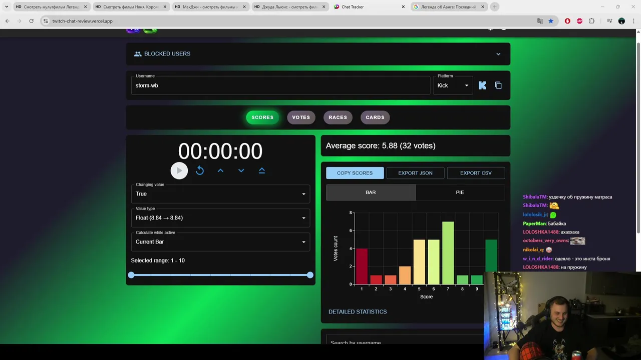Reset the timer with the circular arrow
Image resolution: width=641 pixels, height=360 pixels.
coord(200,170)
